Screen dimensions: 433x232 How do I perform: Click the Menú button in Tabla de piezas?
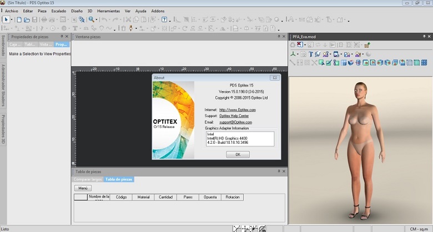point(83,188)
